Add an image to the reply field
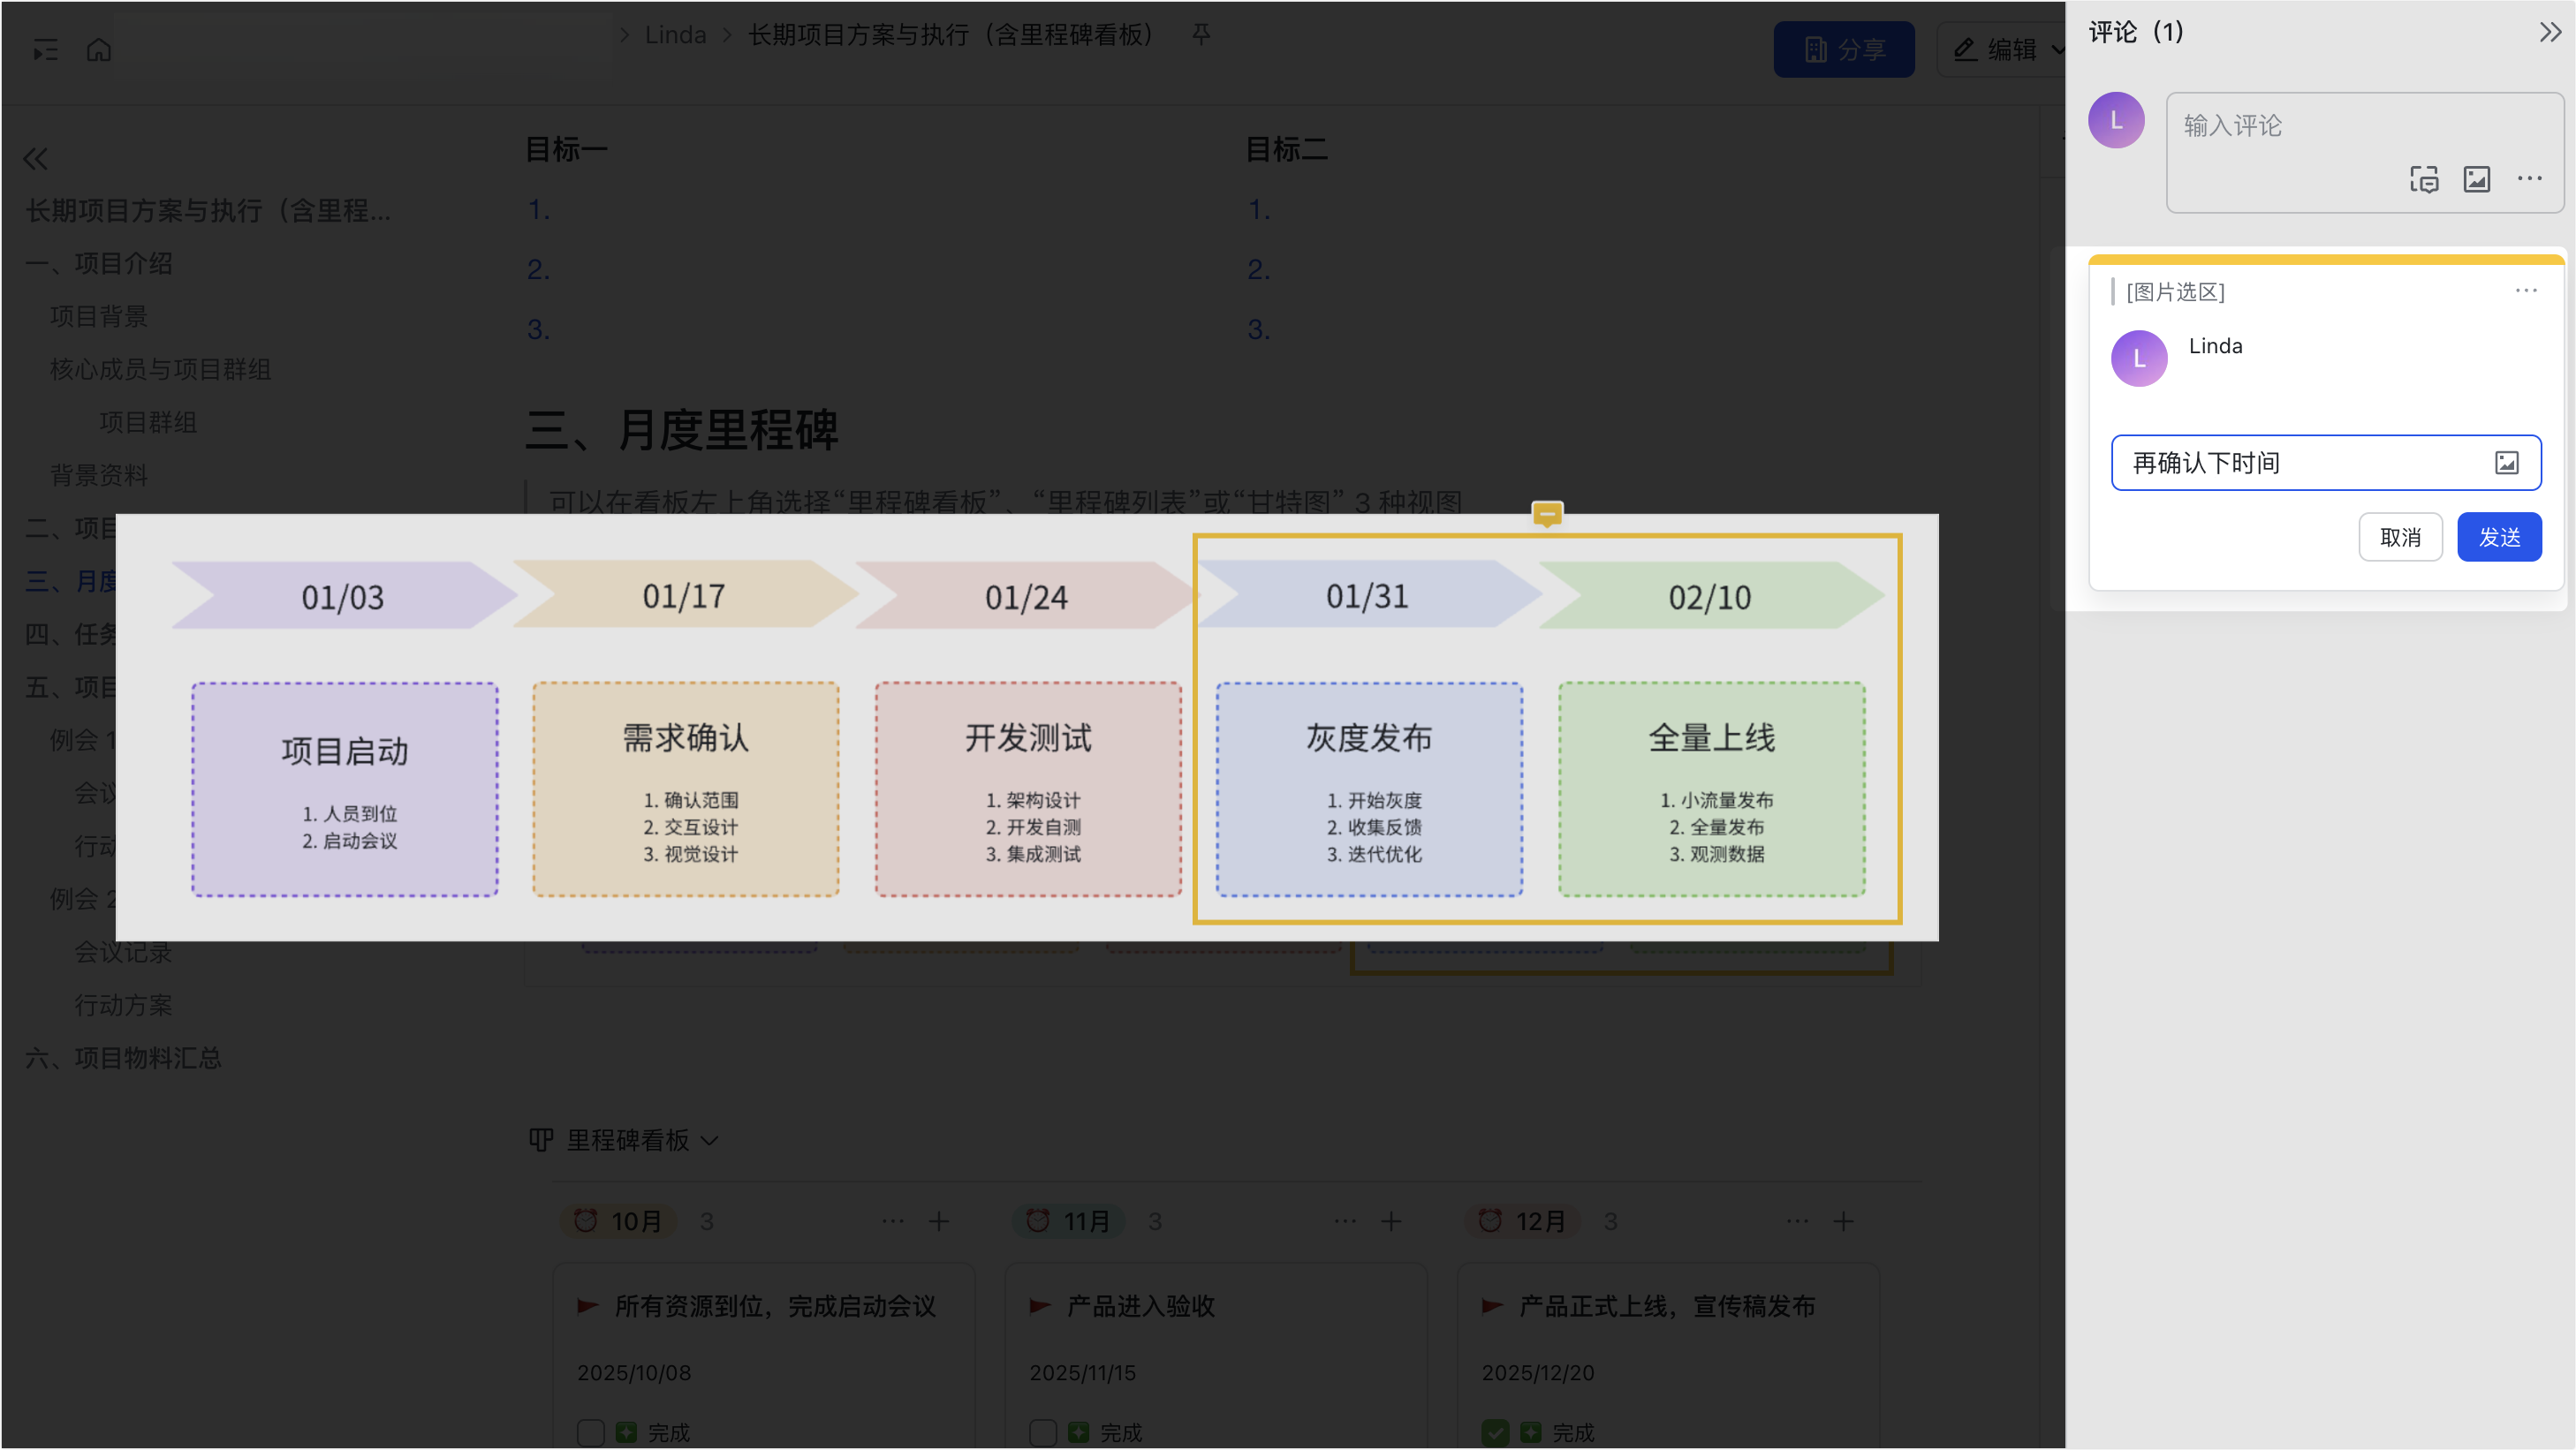The width and height of the screenshot is (2576, 1450). (x=2506, y=463)
